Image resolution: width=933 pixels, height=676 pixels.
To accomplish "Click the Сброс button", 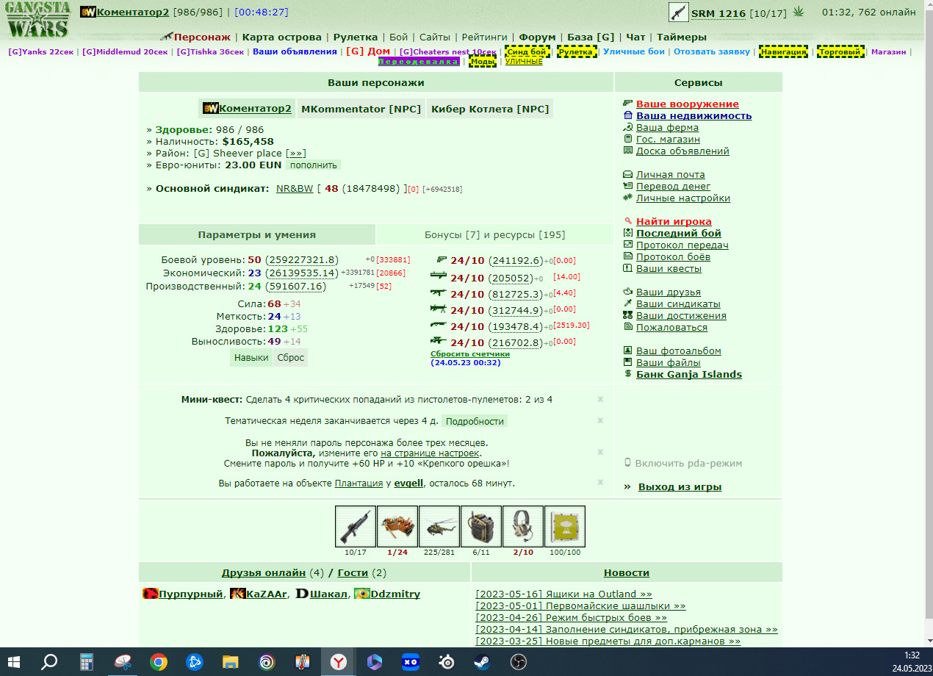I will (290, 358).
